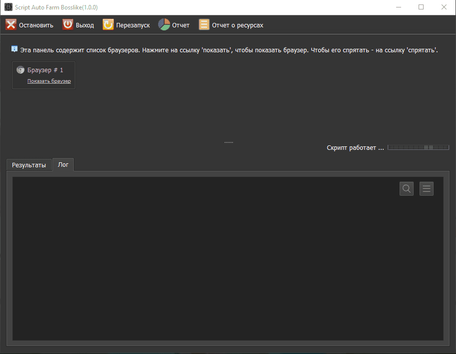Click the Браузер # 1 Chrome-style icon
This screenshot has height=354, width=456.
[x=20, y=70]
